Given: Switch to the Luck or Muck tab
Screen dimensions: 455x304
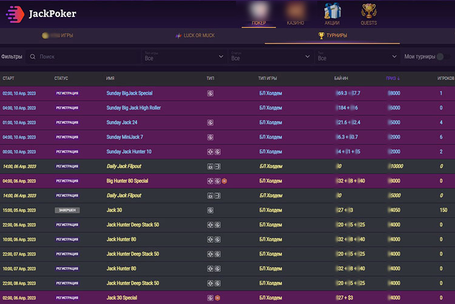Looking at the screenshot, I should tap(195, 36).
